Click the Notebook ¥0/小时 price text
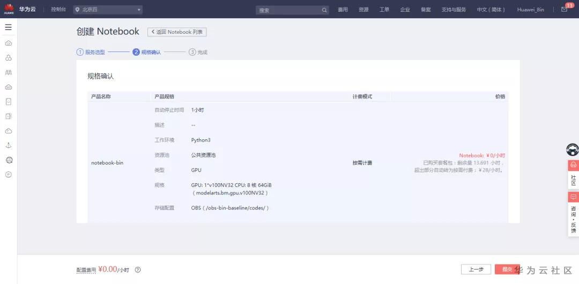579x284 pixels. tap(482, 155)
